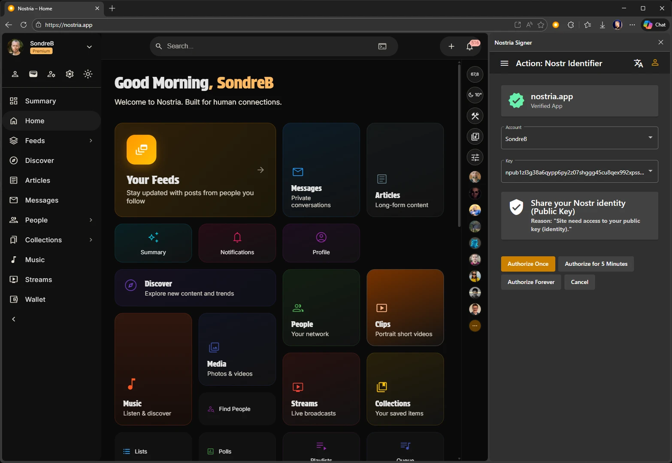Open the terminal icon in search bar
The width and height of the screenshot is (672, 463).
[x=382, y=46]
